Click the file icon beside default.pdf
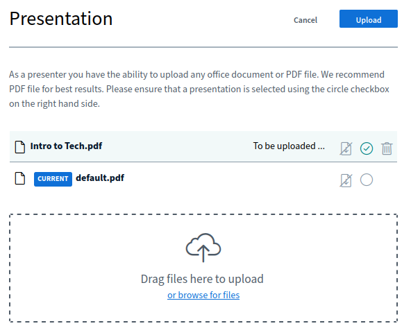Viewport: 411px width, 335px height. [x=20, y=178]
